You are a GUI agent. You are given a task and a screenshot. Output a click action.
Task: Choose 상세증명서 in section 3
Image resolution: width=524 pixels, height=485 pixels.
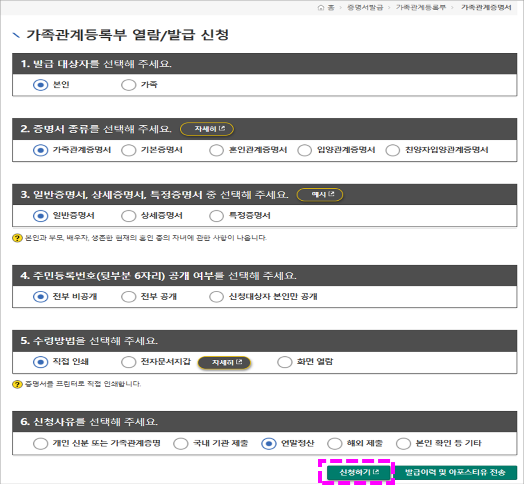point(129,216)
